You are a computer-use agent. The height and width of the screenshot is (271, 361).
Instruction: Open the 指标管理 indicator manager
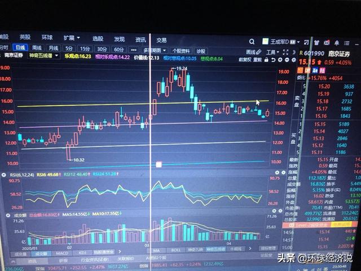coord(268,248)
